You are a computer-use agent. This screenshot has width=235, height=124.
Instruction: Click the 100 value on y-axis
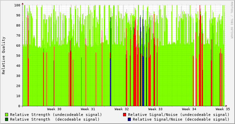(17, 5)
